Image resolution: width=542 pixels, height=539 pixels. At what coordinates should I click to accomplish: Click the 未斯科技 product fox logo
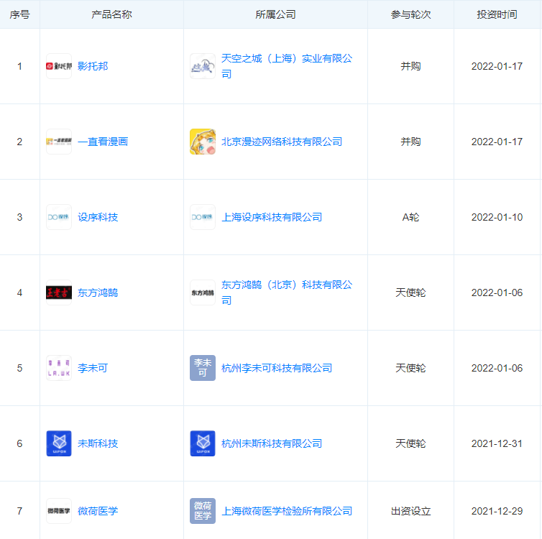tap(59, 443)
